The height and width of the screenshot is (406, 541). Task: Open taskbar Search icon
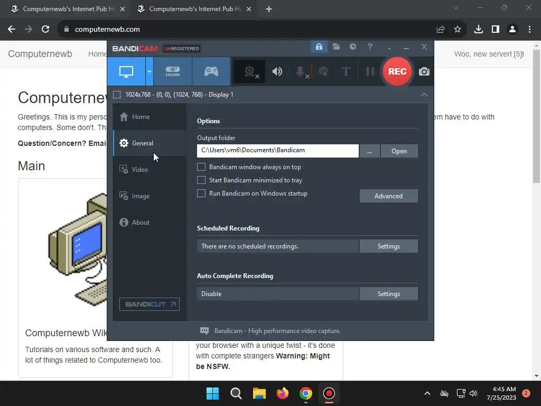pos(236,393)
